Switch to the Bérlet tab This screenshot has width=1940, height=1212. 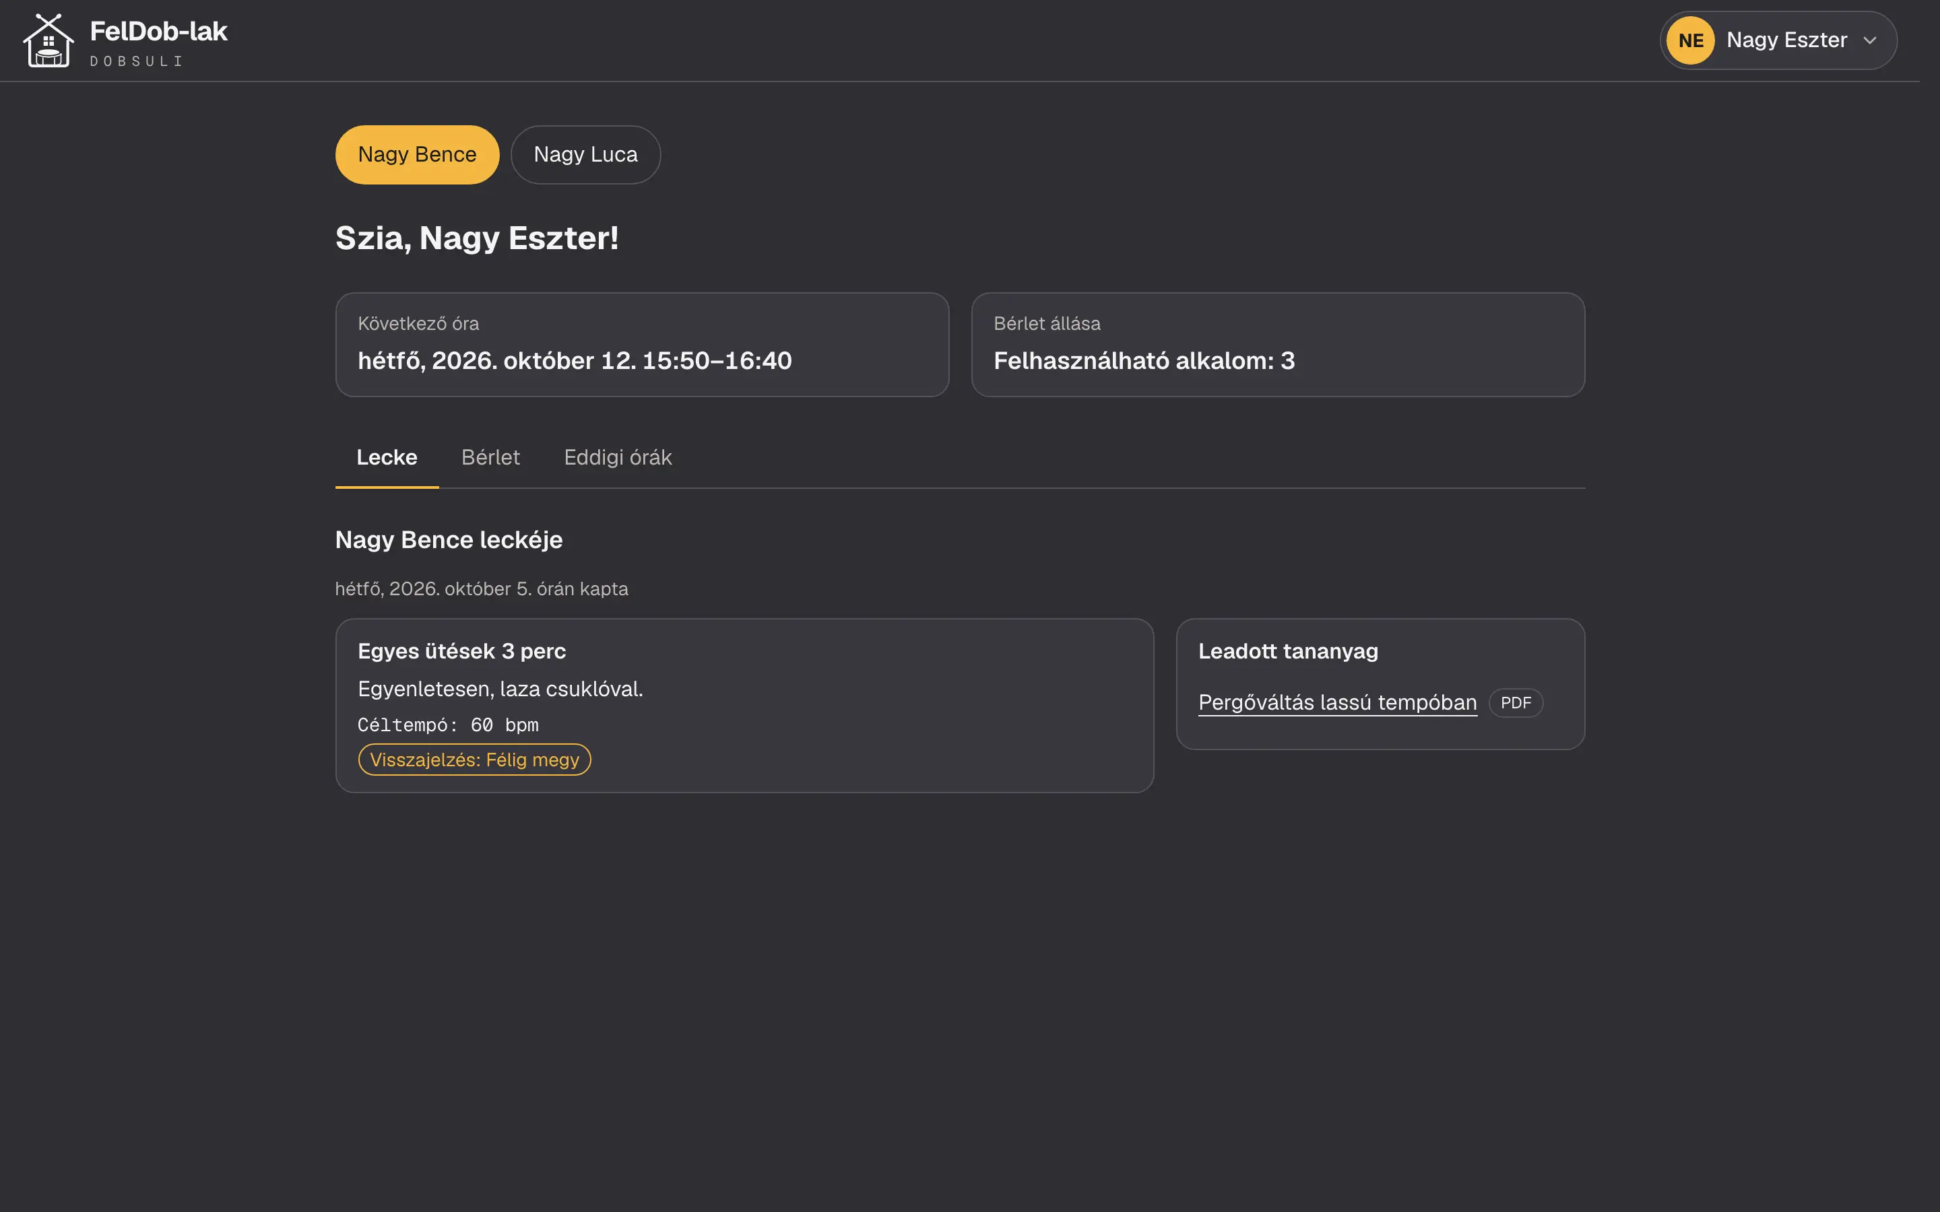[x=490, y=458]
